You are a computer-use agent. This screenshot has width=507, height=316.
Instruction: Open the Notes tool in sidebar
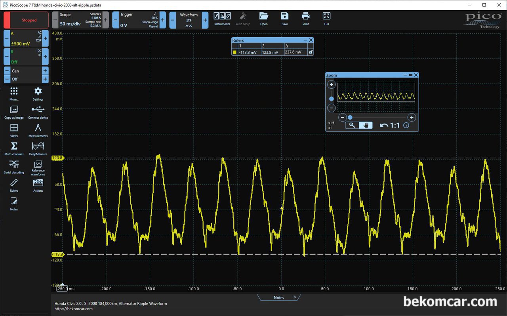coord(14,204)
